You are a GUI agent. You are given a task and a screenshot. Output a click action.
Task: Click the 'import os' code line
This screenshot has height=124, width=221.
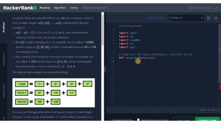126,37
